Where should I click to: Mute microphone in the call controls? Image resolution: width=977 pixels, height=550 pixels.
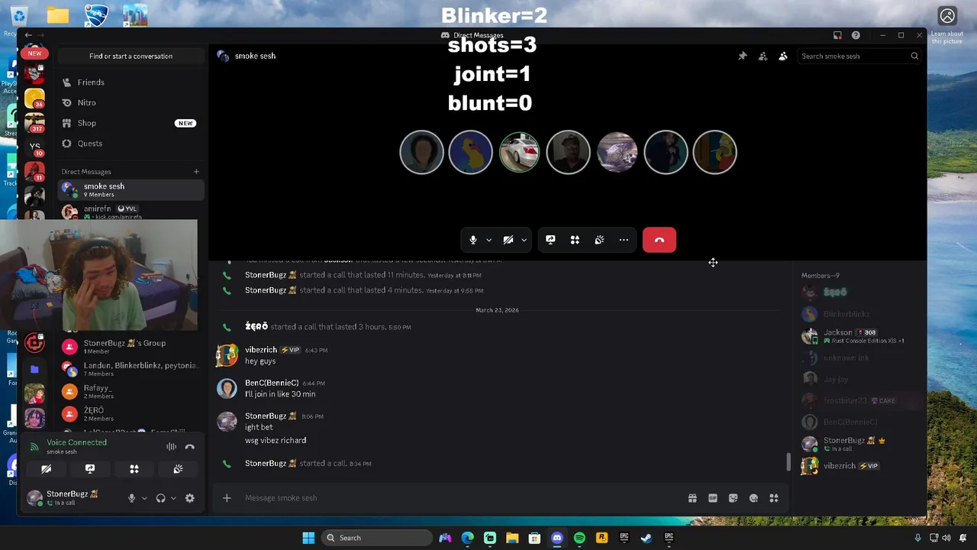click(x=473, y=240)
